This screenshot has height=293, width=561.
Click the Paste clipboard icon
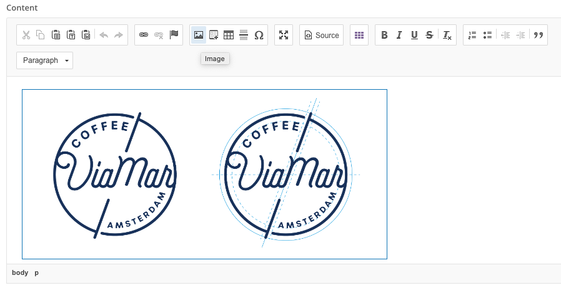pyautogui.click(x=56, y=35)
